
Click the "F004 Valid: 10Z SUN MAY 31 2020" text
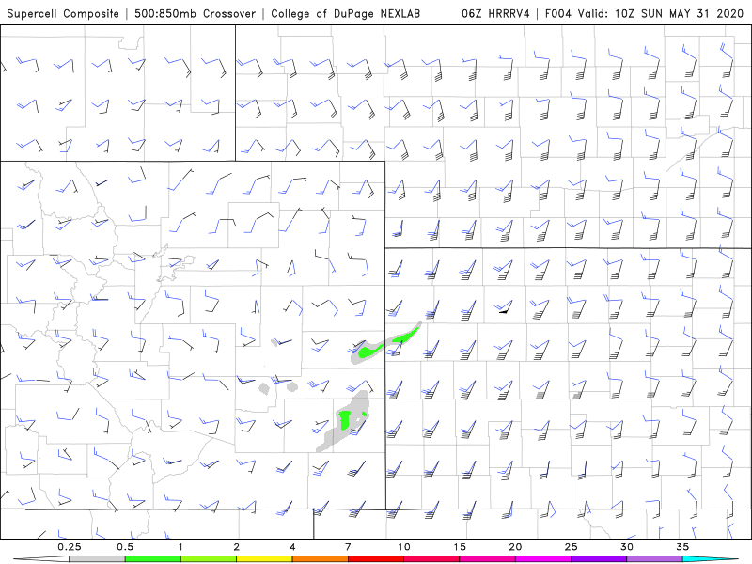(644, 14)
